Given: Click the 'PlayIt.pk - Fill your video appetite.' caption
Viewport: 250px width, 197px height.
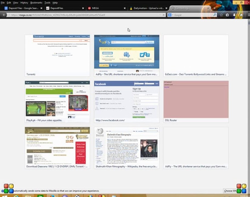Looking at the screenshot, I should coord(44,120).
